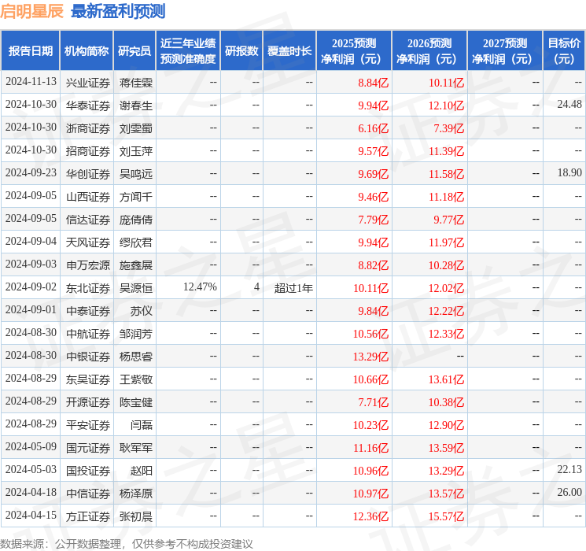Image resolution: width=586 pixels, height=551 pixels.
Task: Select the 12.47% accuracy cell
Action: (200, 288)
